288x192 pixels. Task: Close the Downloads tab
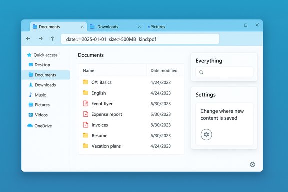click(139, 27)
